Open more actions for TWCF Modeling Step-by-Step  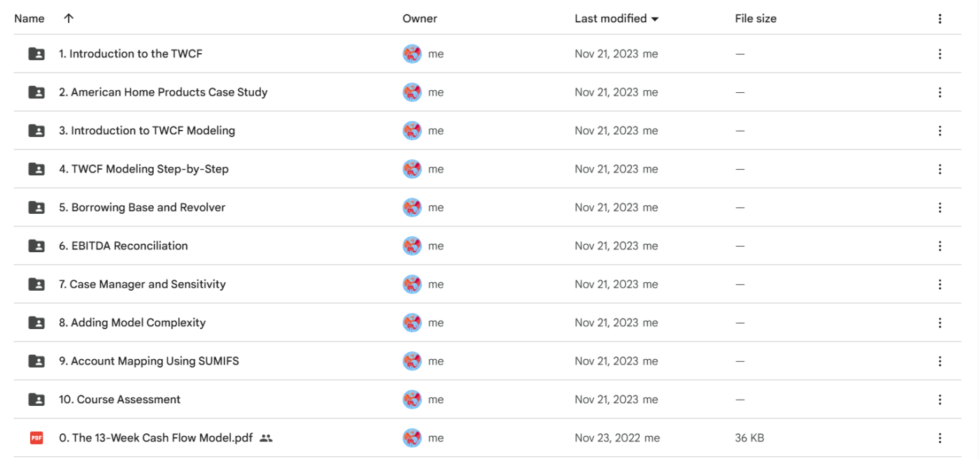coord(940,169)
